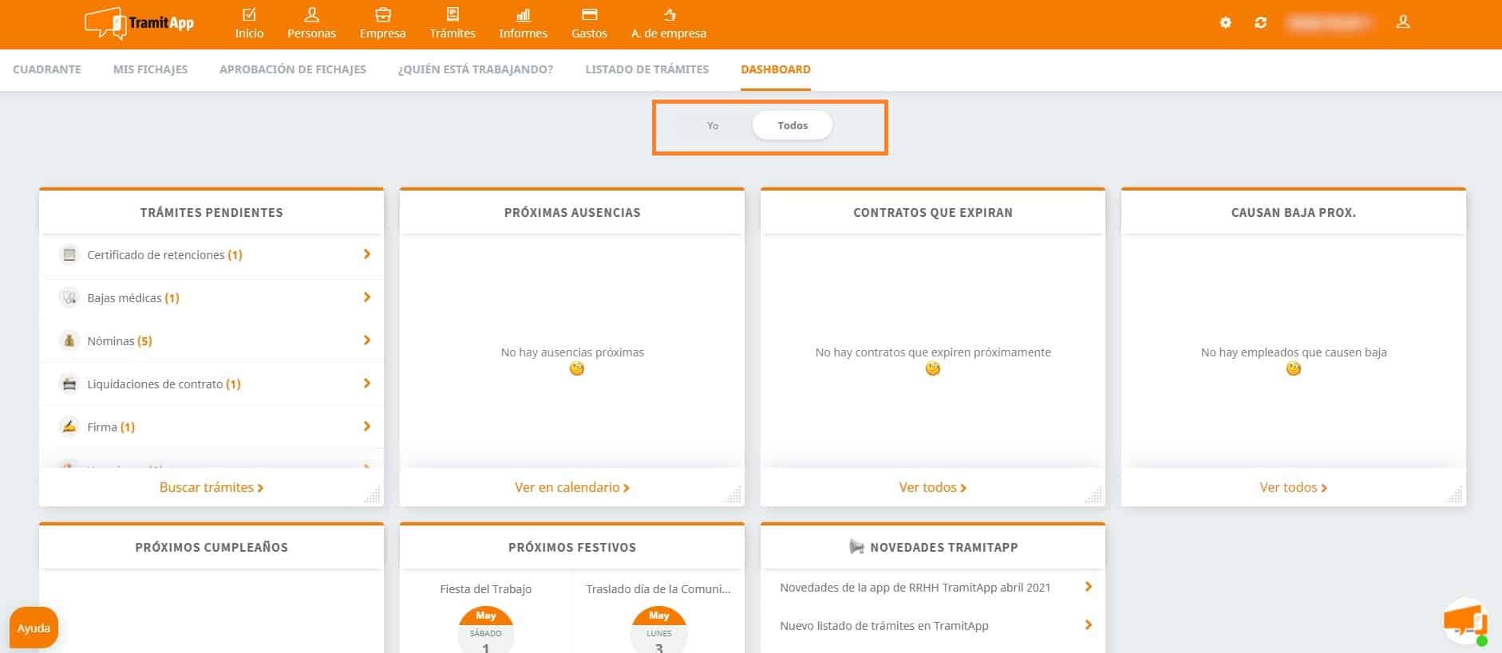This screenshot has width=1502, height=653.
Task: Open the settings gear icon
Action: click(1225, 22)
